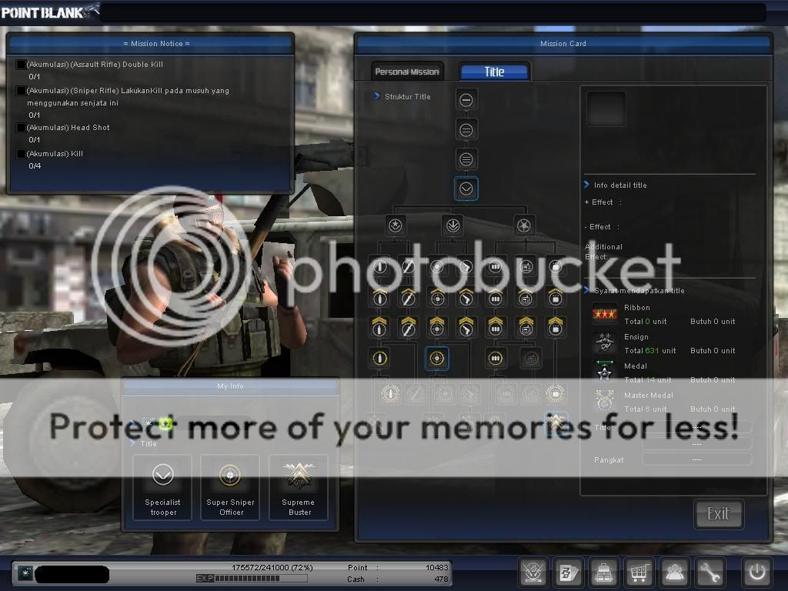Screen dimensions: 788x591
Task: Check the Assault Rifle Double Kill mission box
Action: point(21,65)
